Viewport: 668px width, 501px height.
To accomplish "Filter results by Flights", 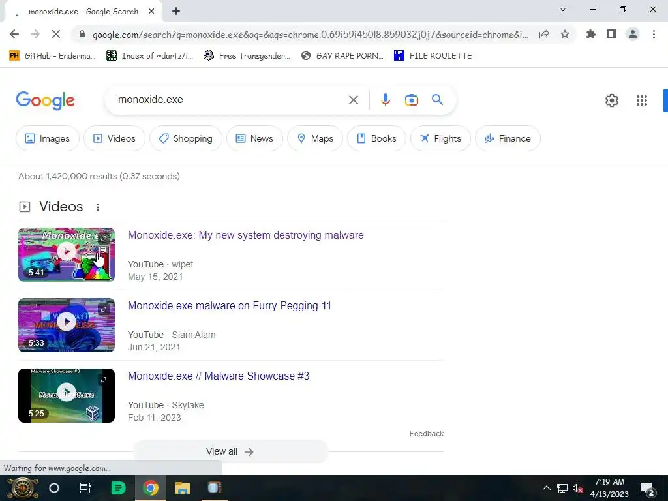I will [x=440, y=138].
